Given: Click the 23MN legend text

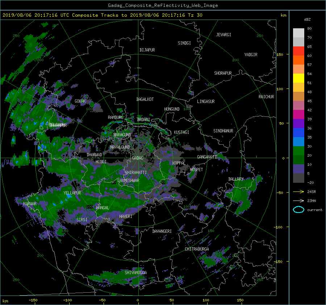Looking at the screenshot, I should 312,201.
